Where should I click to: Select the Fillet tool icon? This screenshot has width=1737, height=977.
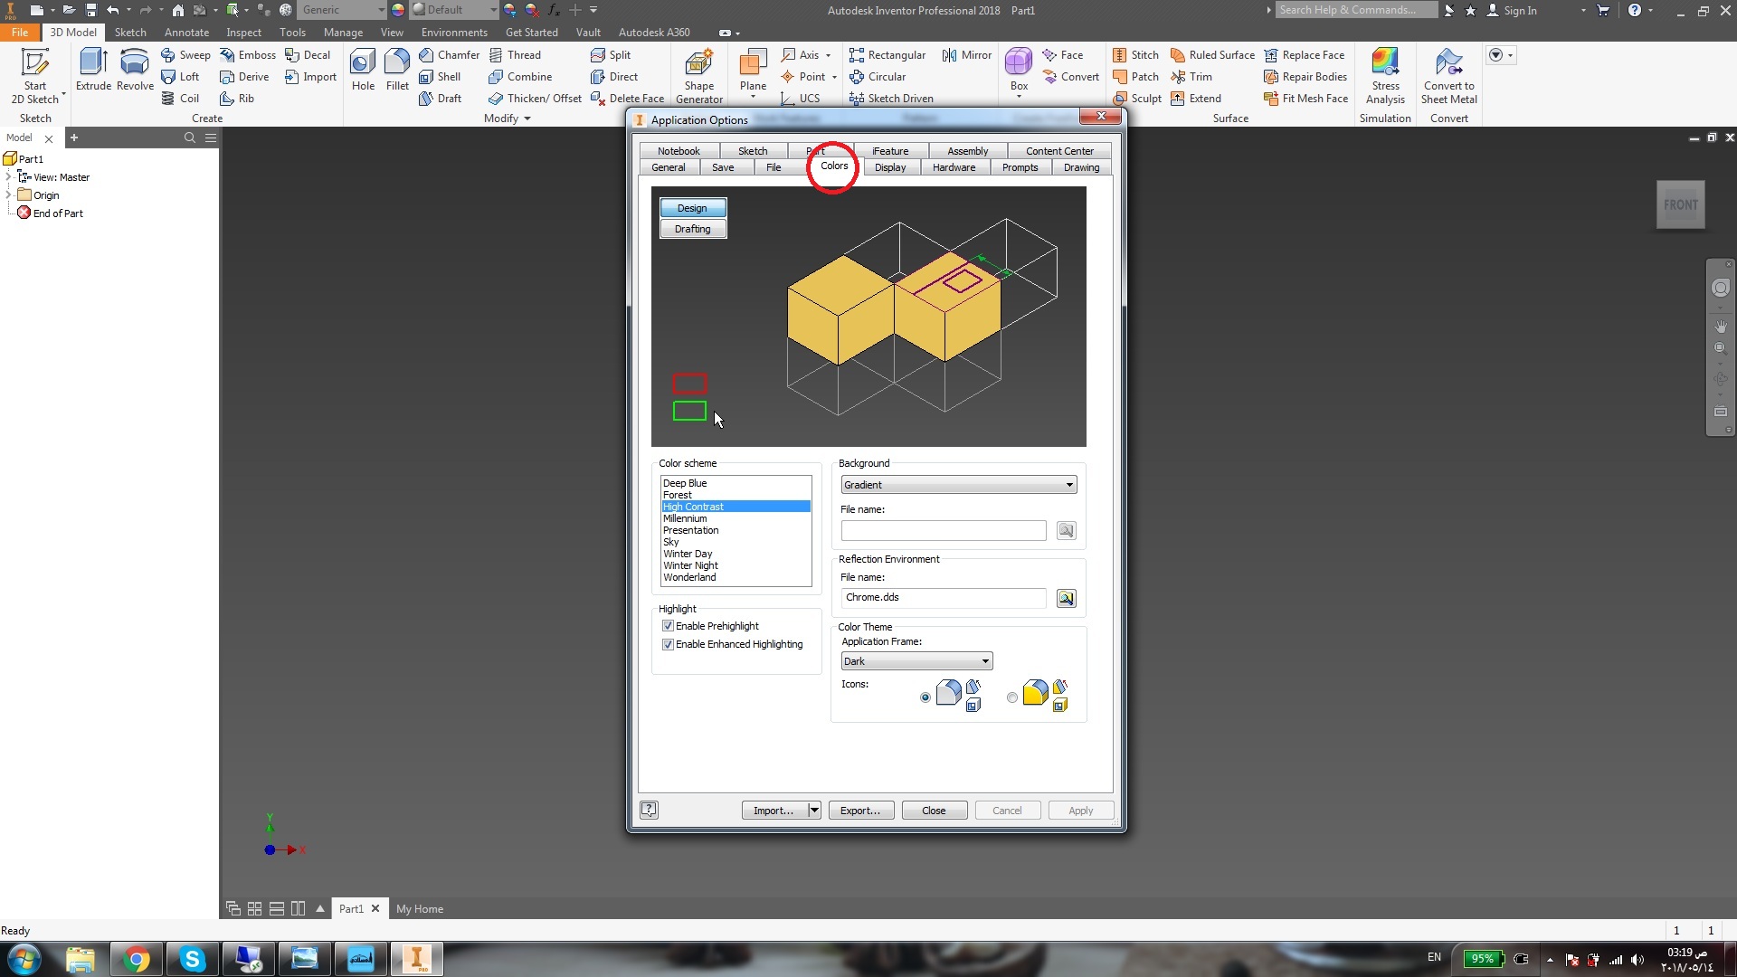click(x=397, y=63)
